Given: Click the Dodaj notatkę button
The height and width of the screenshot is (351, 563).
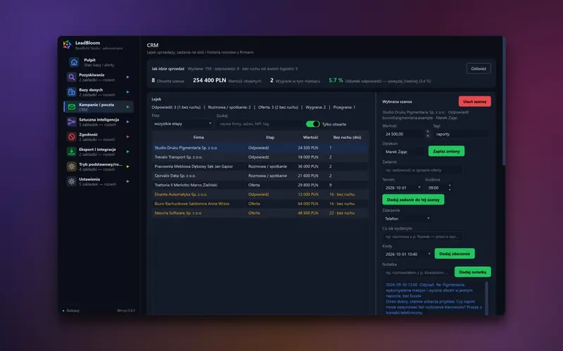Looking at the screenshot, I should click(x=472, y=272).
